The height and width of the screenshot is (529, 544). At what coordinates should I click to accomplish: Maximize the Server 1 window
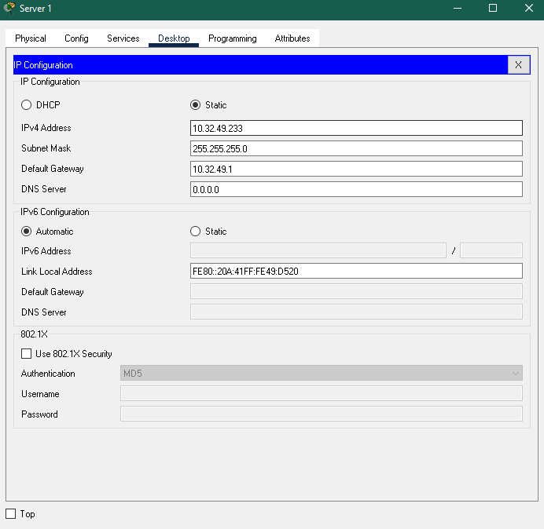493,8
